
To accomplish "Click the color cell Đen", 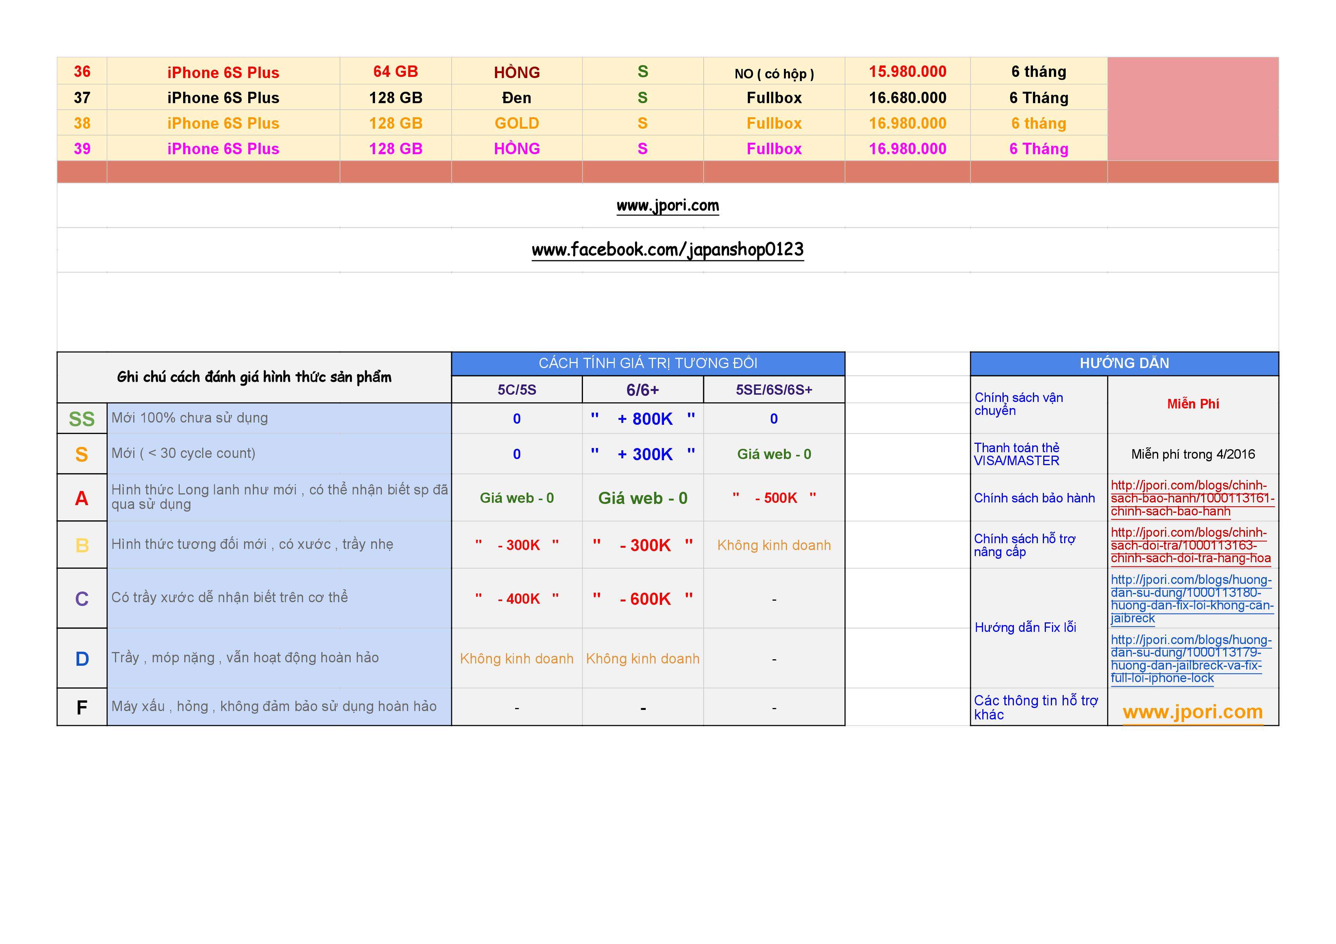I will point(517,98).
